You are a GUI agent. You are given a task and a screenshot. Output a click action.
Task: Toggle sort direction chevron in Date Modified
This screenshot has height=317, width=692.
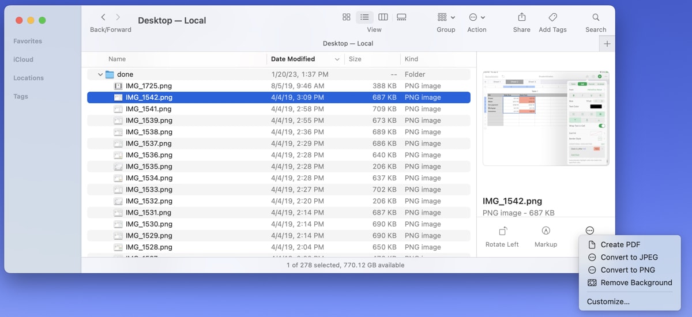point(337,59)
